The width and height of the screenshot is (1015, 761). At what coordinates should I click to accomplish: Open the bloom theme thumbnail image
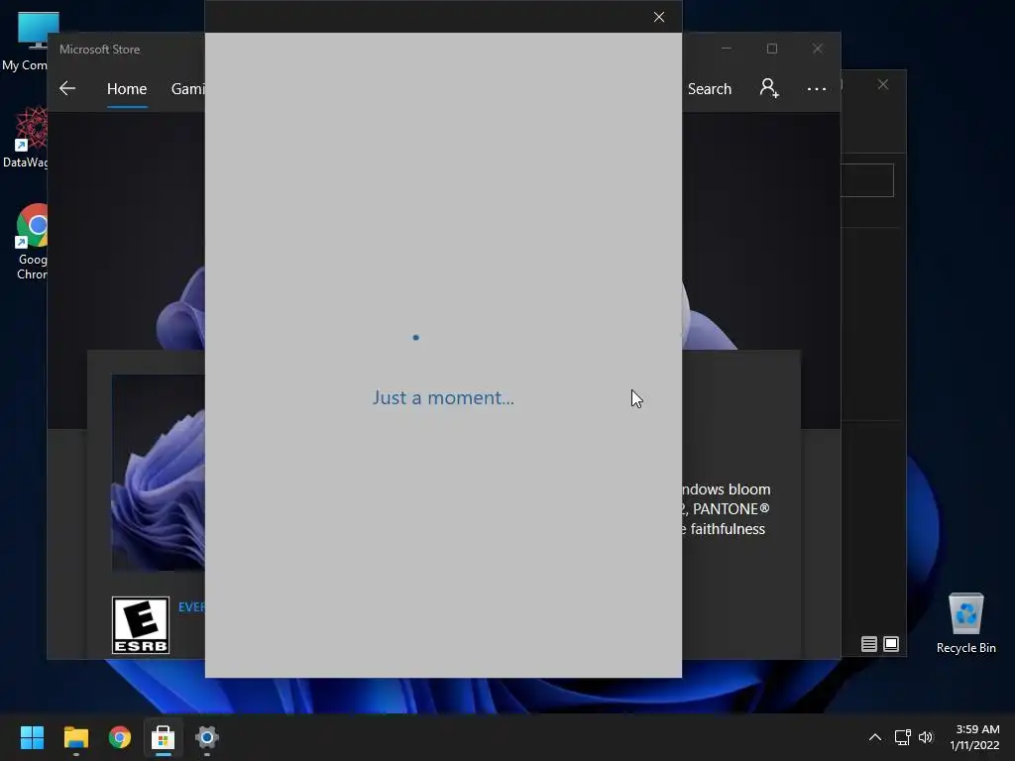pos(159,473)
